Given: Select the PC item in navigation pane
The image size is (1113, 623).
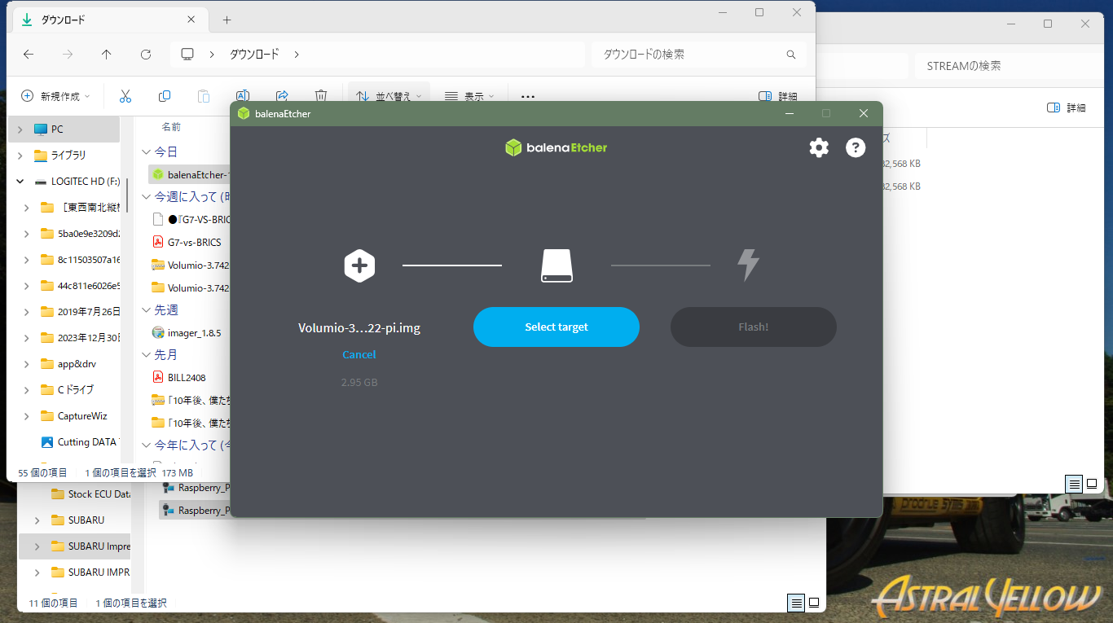Looking at the screenshot, I should coord(57,129).
